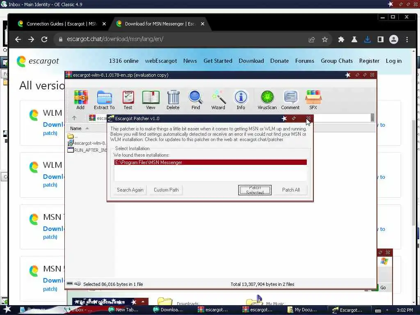This screenshot has width=420, height=315.
Task: Run the VirusScan icon
Action: coord(267,100)
